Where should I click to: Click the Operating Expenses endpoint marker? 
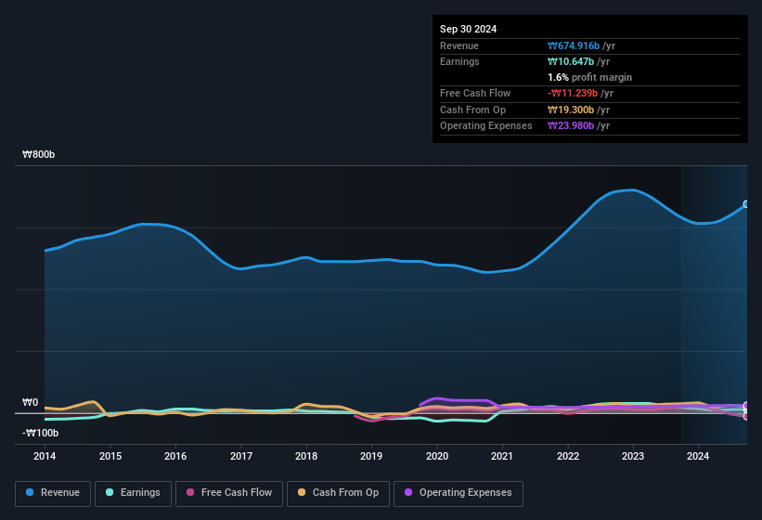tap(746, 405)
